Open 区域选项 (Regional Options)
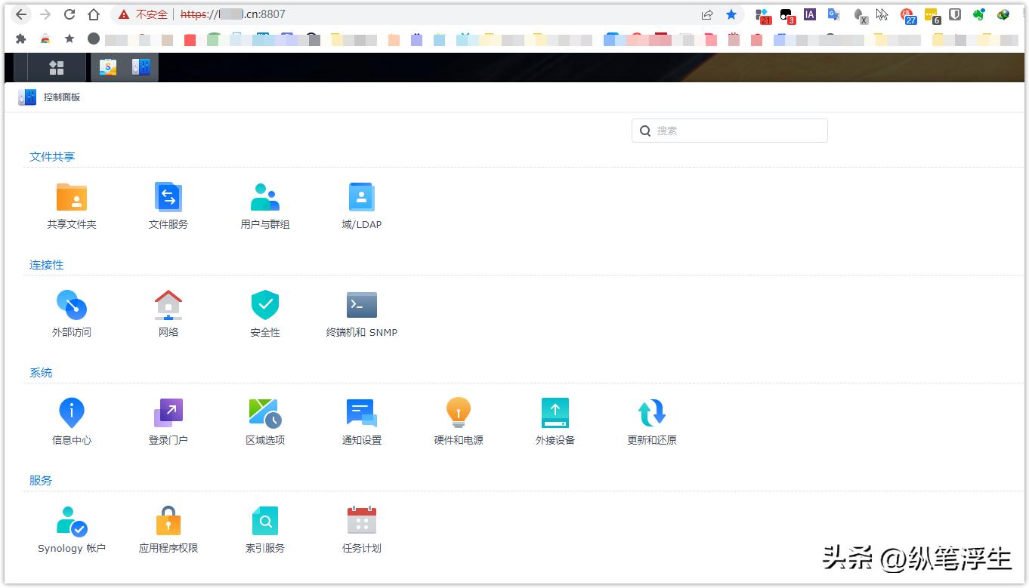Screen dimensions: 1029x588 (x=264, y=419)
